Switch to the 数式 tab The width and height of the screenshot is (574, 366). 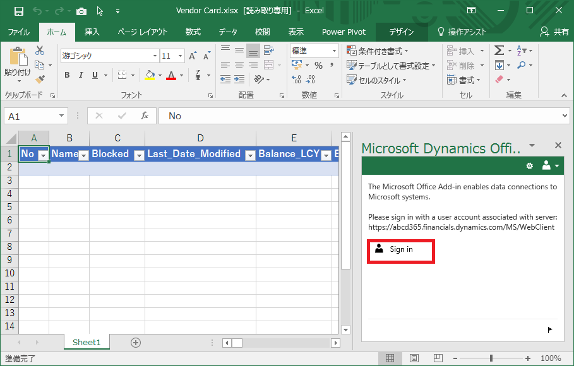[x=193, y=32]
